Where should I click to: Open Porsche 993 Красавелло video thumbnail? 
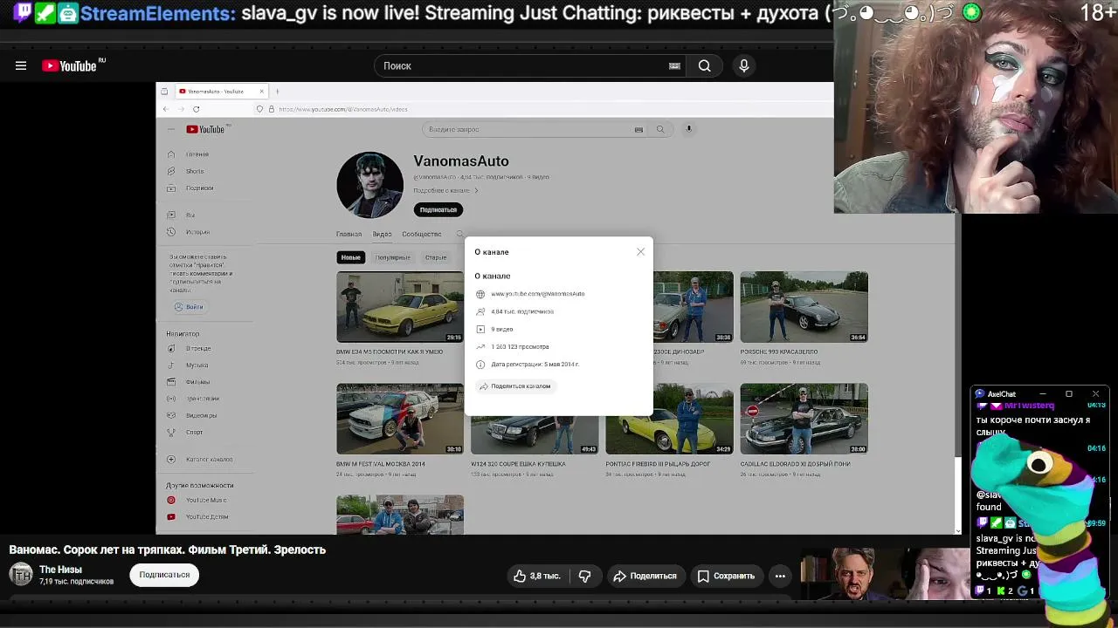click(804, 307)
